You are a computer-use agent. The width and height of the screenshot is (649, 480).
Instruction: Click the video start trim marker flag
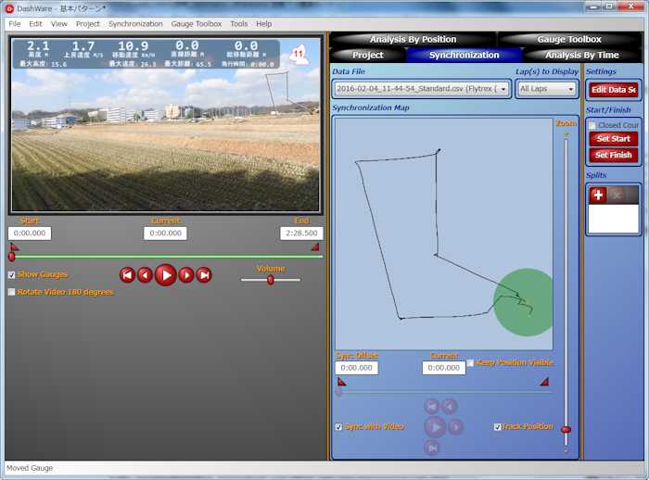(14, 246)
